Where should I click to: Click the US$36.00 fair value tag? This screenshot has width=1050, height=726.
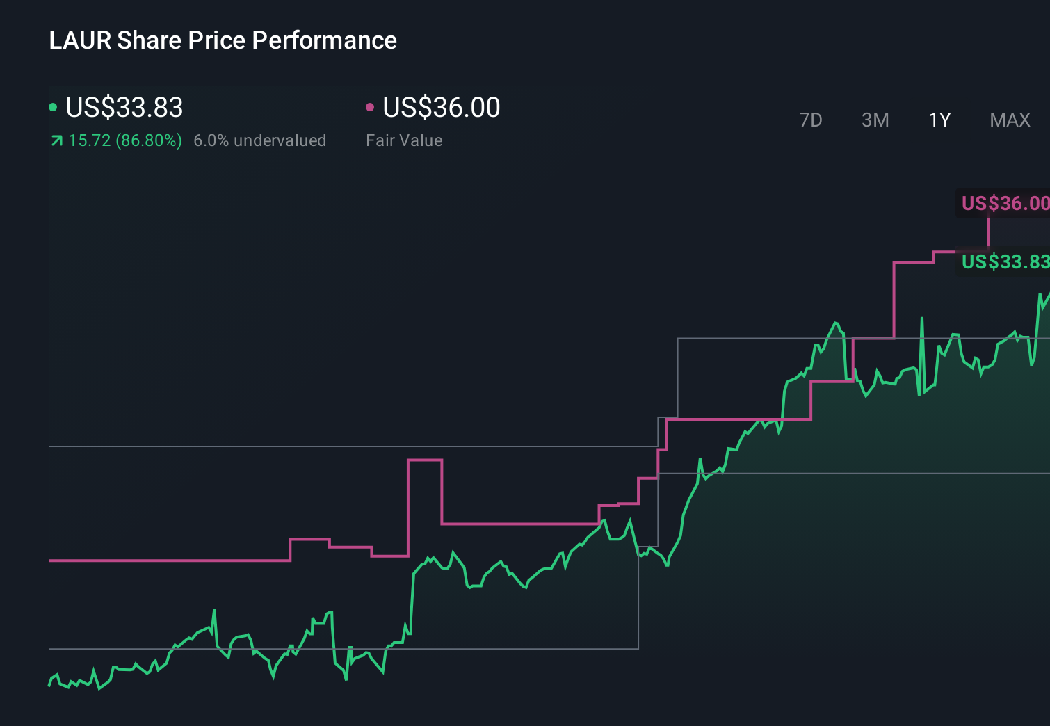coord(1004,203)
